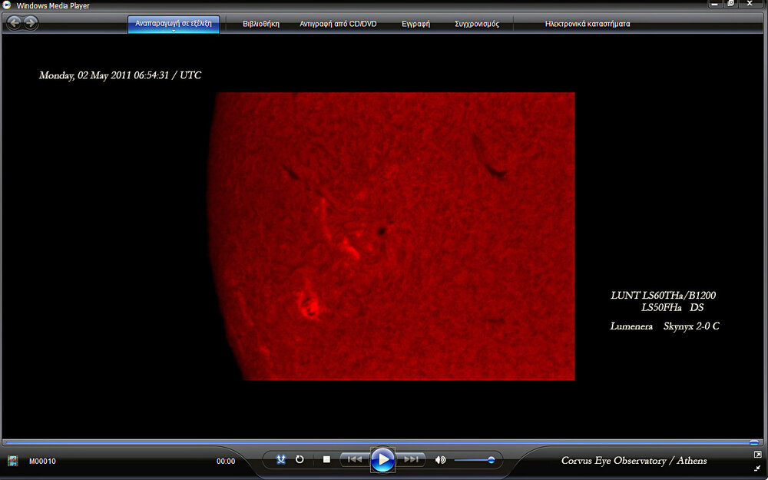Open Ηλεκτρονικά καταστήματα tab

(588, 24)
